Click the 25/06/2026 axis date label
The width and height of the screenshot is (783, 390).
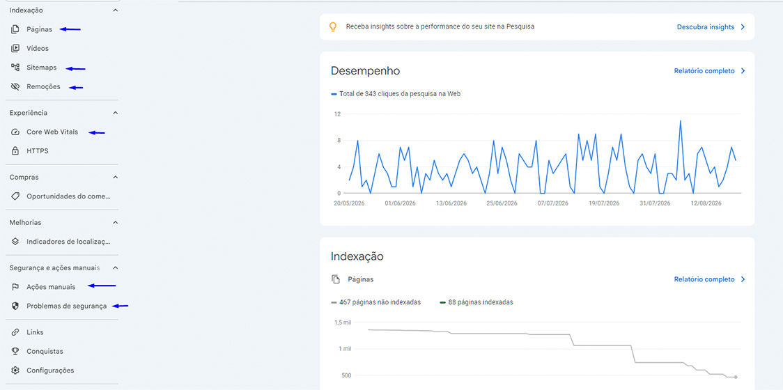click(x=502, y=204)
